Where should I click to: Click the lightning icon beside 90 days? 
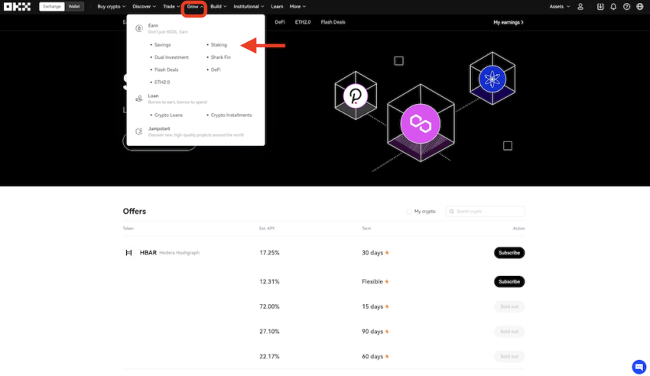[387, 331]
